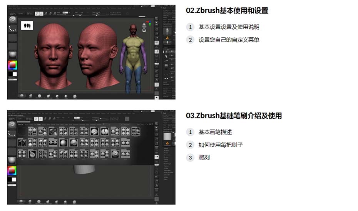Screen dimensions: 358x211
Task: Click the third brush on chapter 02 bottom shelf
Action: pyautogui.click(x=40, y=96)
